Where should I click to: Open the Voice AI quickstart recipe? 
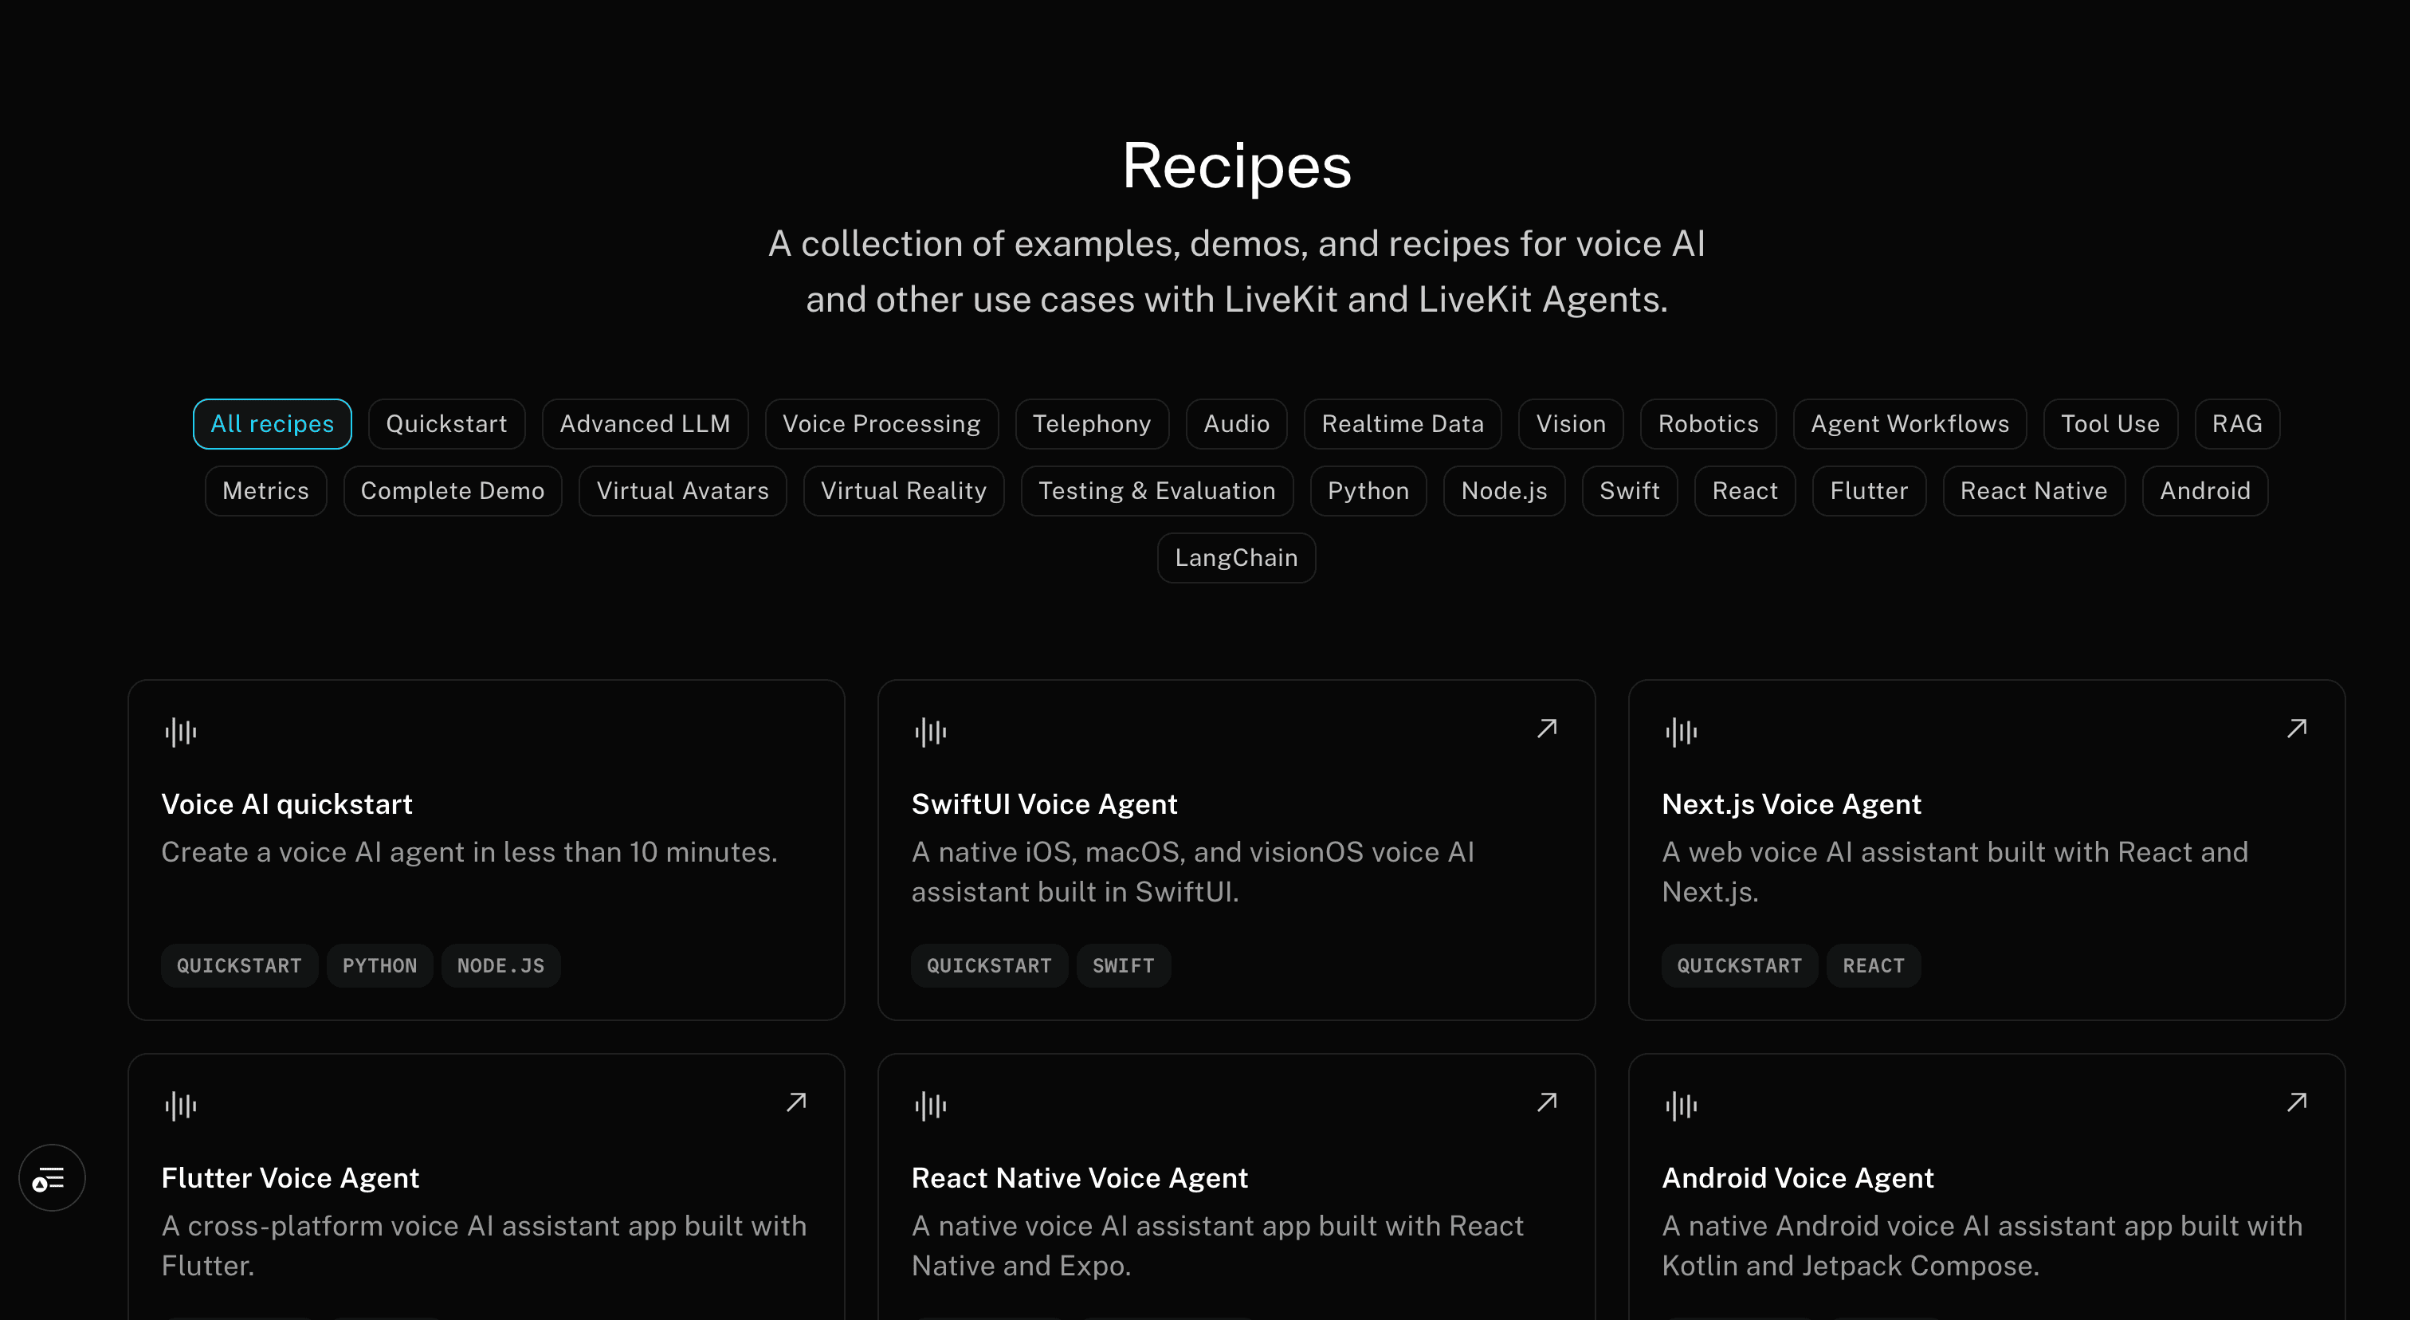pos(286,804)
